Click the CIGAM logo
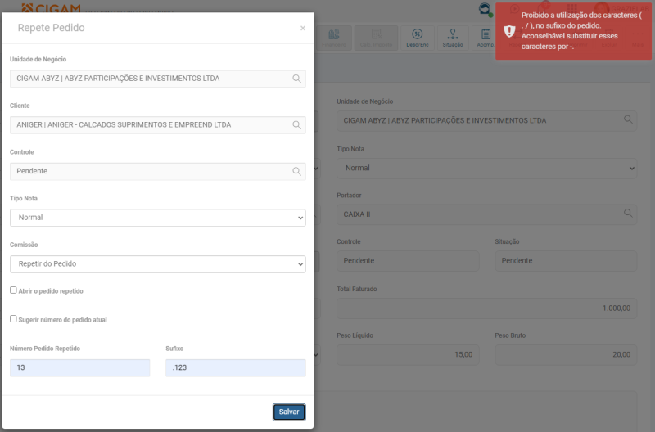This screenshot has width=655, height=432. (x=51, y=7)
